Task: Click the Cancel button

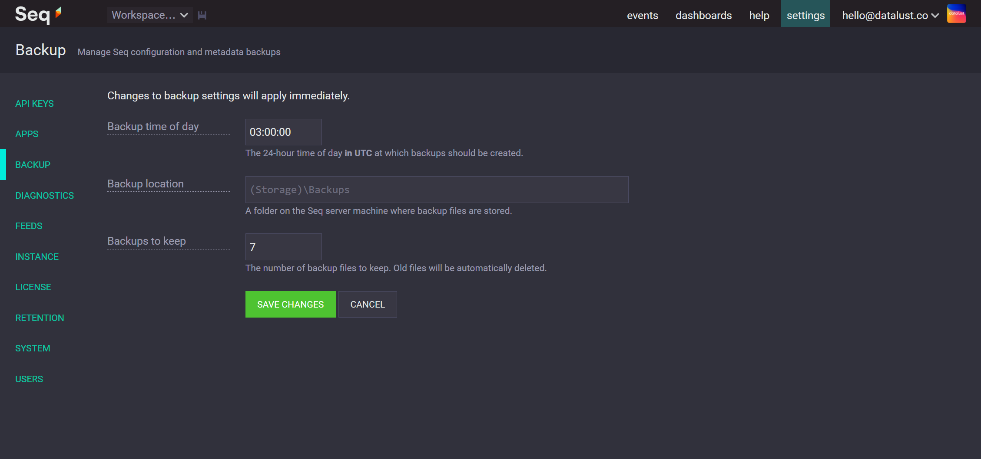Action: 368,304
